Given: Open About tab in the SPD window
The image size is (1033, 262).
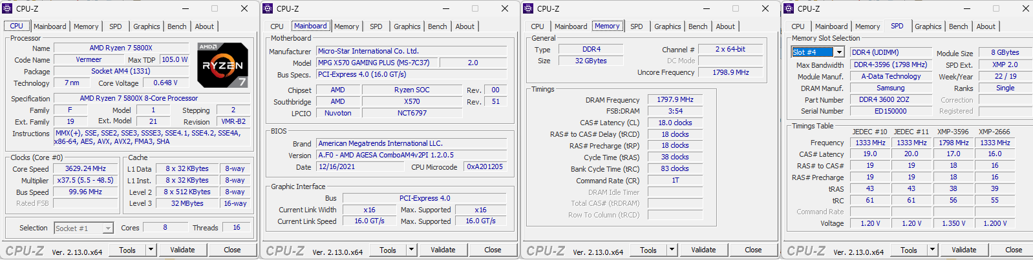Looking at the screenshot, I should [x=986, y=26].
